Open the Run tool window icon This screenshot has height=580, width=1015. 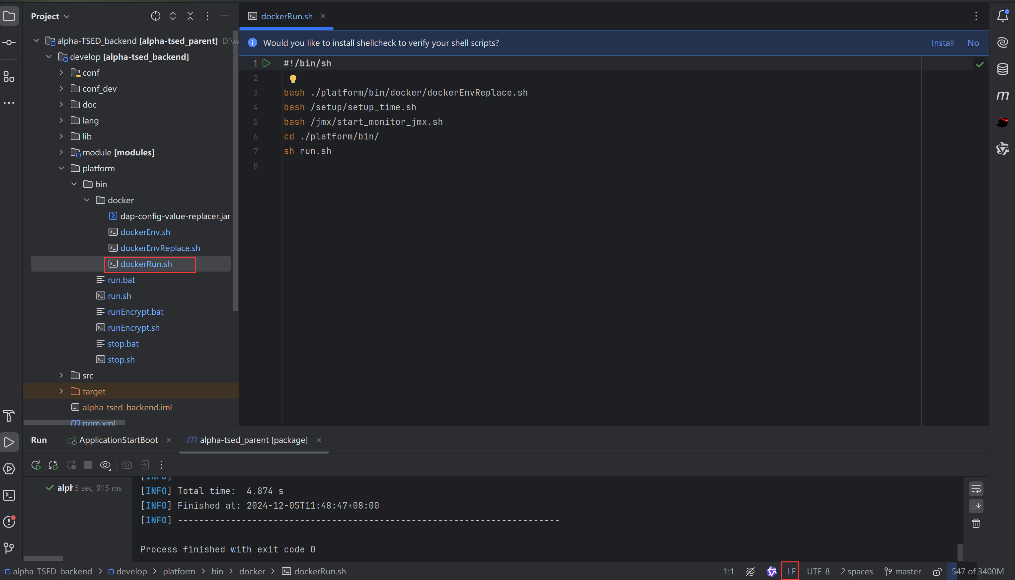[x=9, y=442]
